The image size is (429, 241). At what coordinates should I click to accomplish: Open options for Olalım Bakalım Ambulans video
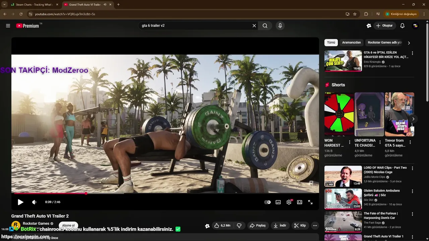point(412,191)
